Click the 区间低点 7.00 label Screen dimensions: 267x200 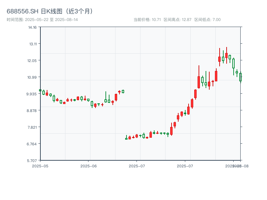point(207,20)
